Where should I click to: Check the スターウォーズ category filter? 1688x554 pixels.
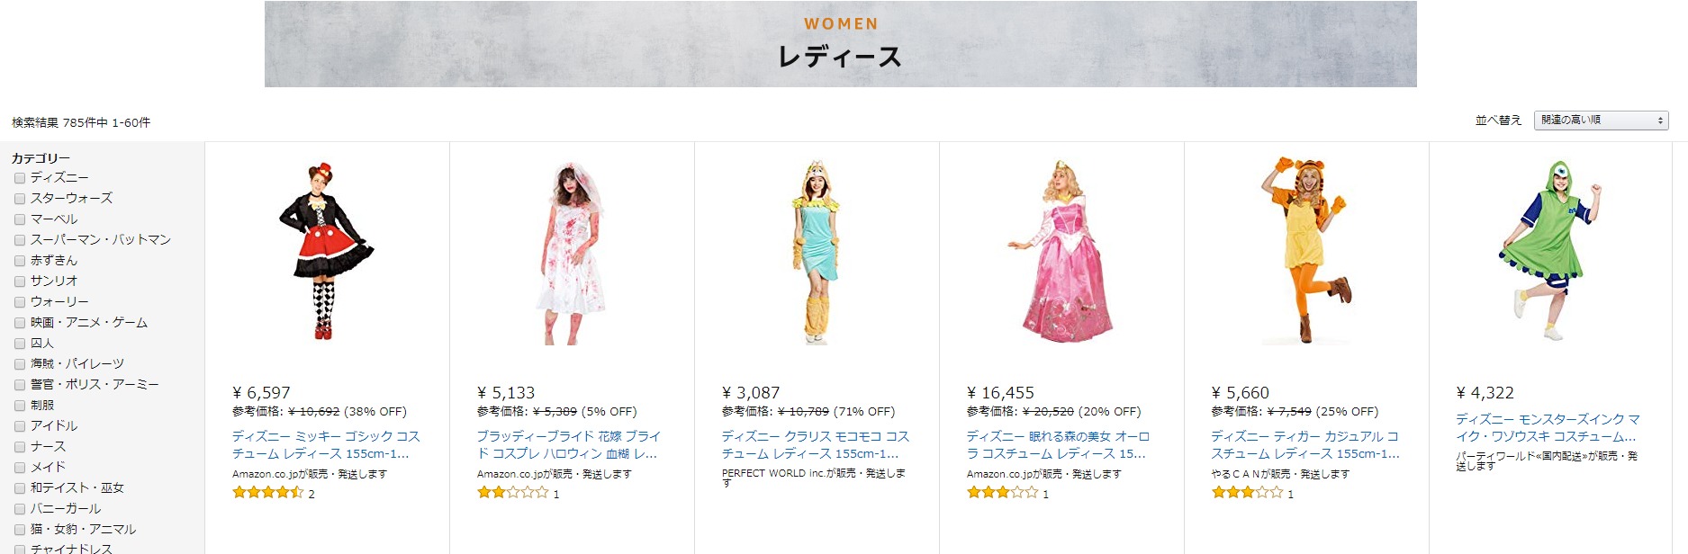pyautogui.click(x=20, y=199)
